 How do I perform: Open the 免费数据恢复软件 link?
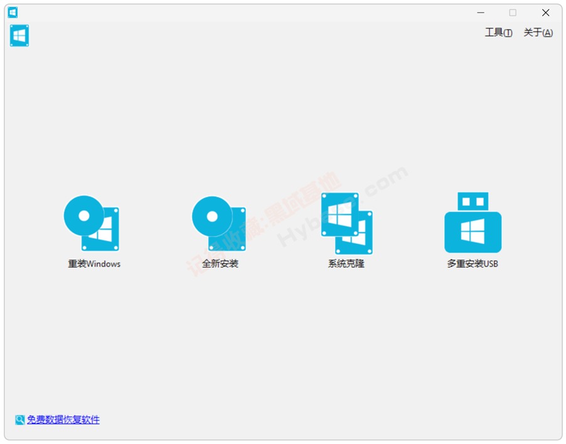click(x=64, y=419)
